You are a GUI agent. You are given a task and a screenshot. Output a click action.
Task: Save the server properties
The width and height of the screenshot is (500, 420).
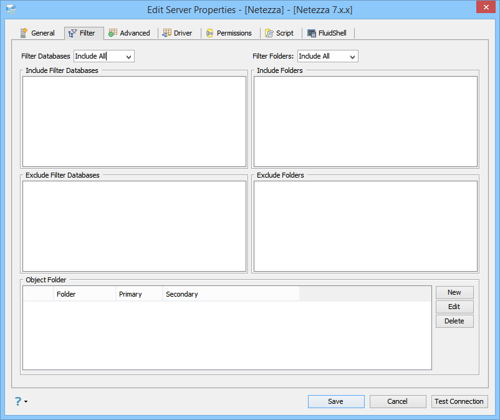coord(336,401)
